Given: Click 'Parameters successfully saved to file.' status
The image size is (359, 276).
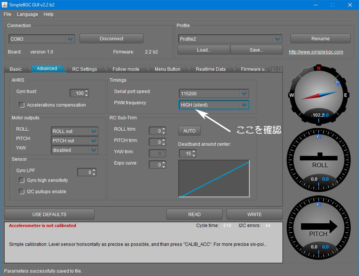Looking at the screenshot, I should pos(43,271).
